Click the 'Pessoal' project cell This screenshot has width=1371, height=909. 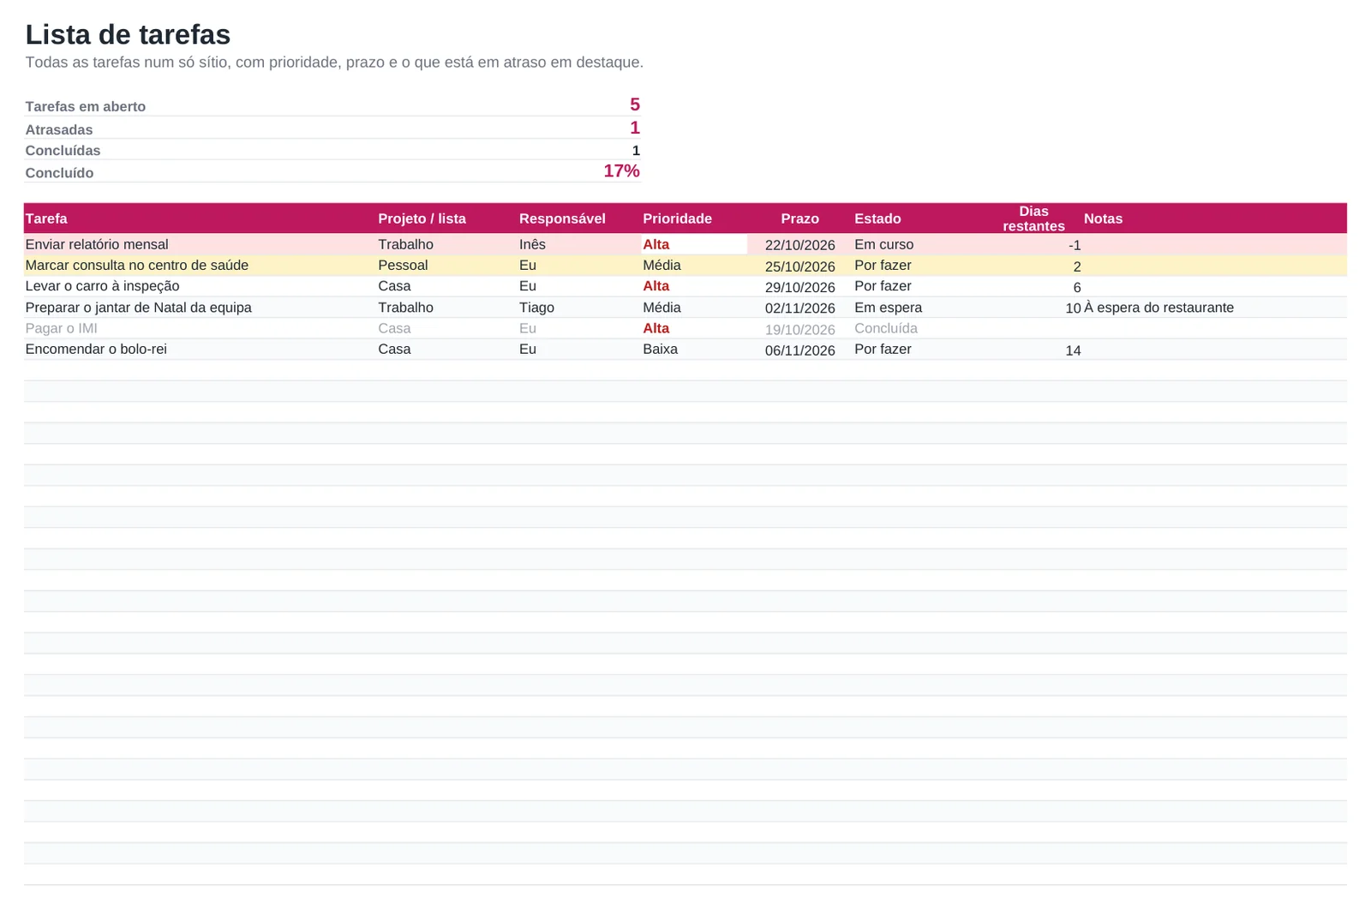(403, 266)
